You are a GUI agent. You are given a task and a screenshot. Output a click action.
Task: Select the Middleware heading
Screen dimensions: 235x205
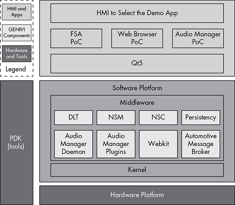[137, 102]
